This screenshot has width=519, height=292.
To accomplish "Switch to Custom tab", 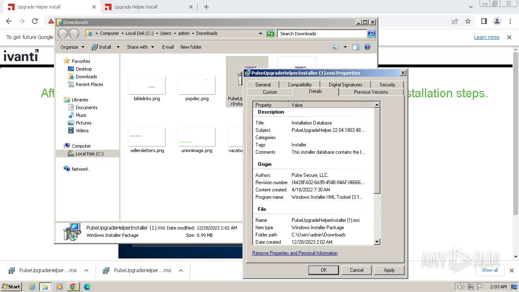I will (270, 92).
